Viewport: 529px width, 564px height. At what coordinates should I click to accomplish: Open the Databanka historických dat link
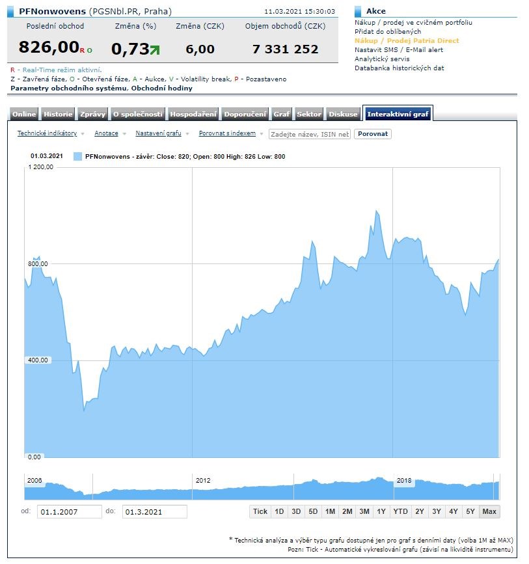pyautogui.click(x=399, y=68)
